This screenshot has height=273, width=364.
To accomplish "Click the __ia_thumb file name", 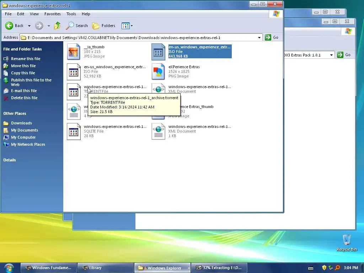I will click(94, 47).
